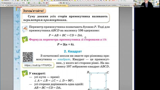Viewport: 160px width, 90px height.
Task: Click the heading 2. Квадрат
Action: pos(73,51)
